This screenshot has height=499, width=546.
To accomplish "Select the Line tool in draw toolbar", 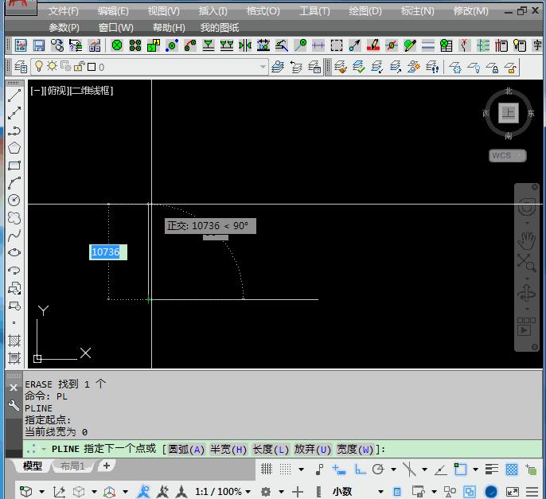I will pyautogui.click(x=14, y=96).
